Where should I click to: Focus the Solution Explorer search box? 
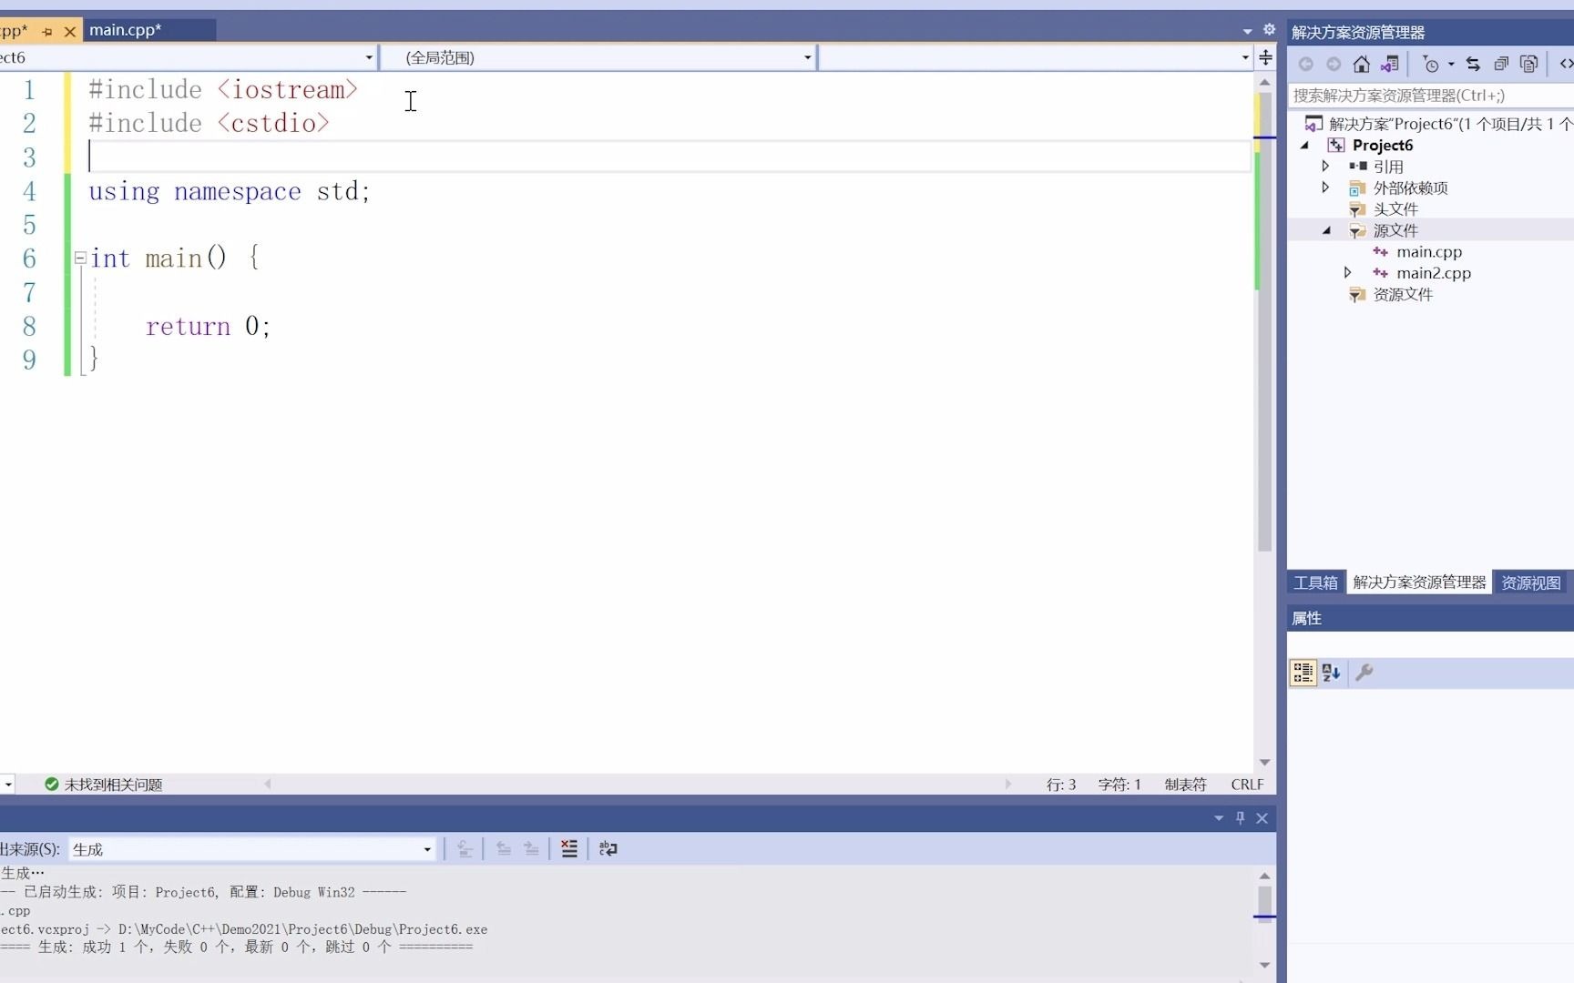[x=1430, y=96]
